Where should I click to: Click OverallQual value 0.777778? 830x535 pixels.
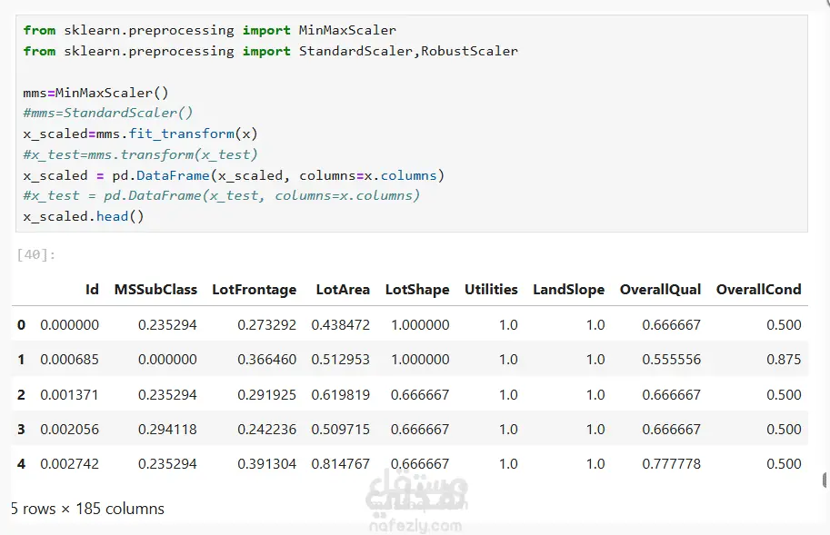pyautogui.click(x=671, y=463)
